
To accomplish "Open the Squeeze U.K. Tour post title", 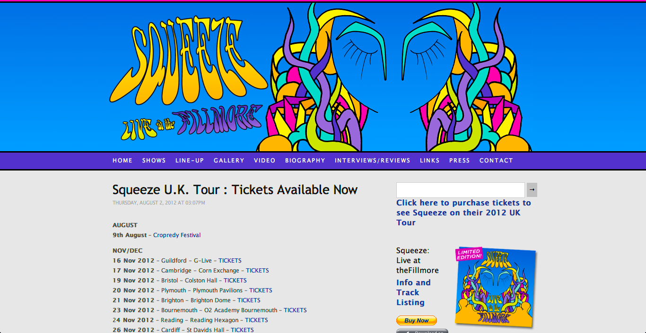I will 235,190.
